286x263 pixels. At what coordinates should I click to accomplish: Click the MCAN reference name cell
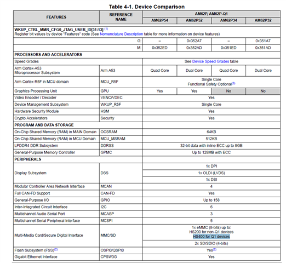[121, 186]
